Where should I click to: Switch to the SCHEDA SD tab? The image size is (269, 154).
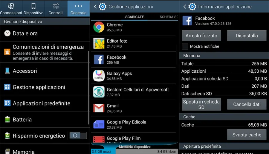point(169,17)
